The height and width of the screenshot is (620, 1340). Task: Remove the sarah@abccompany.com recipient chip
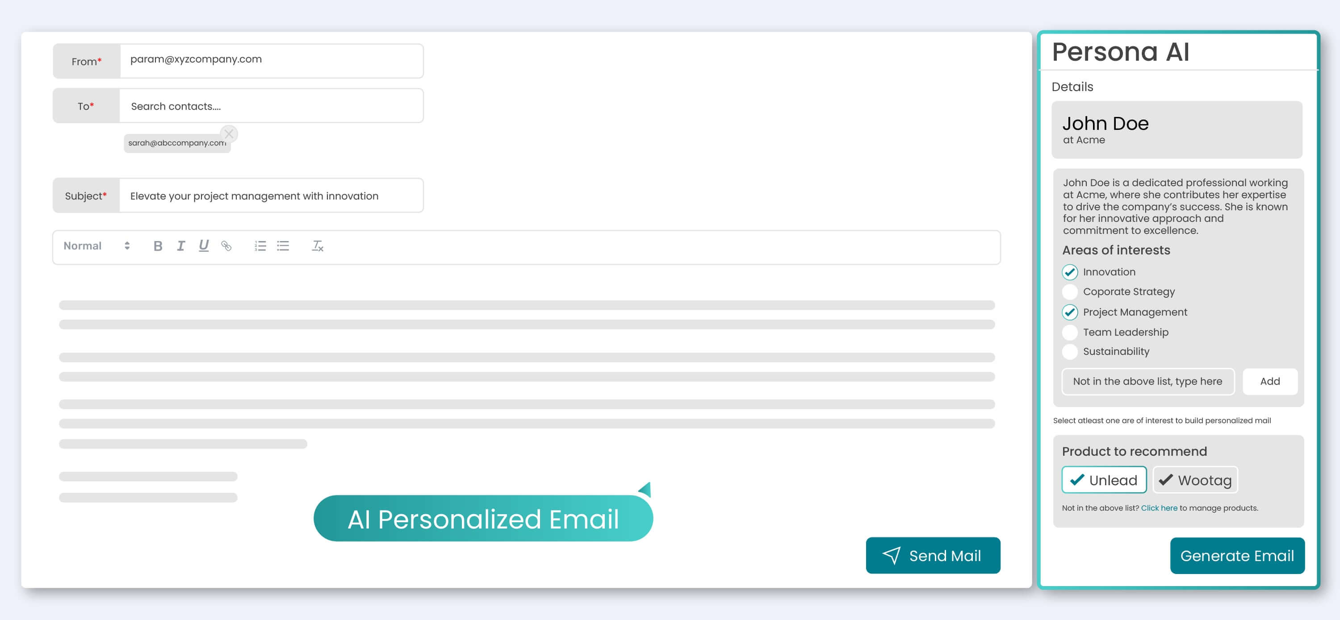(229, 133)
